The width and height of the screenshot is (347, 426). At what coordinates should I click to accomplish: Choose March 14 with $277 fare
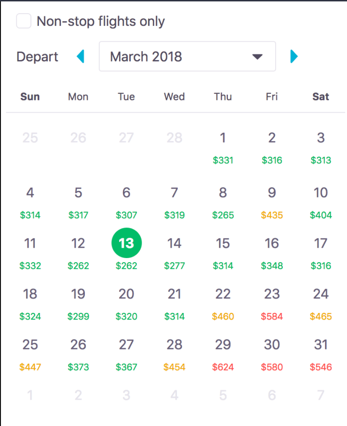pyautogui.click(x=174, y=251)
